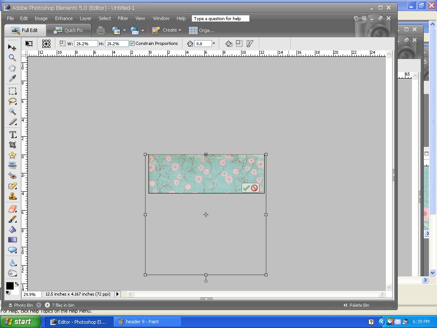Select the Hand tool
The height and width of the screenshot is (328, 437).
click(x=12, y=68)
